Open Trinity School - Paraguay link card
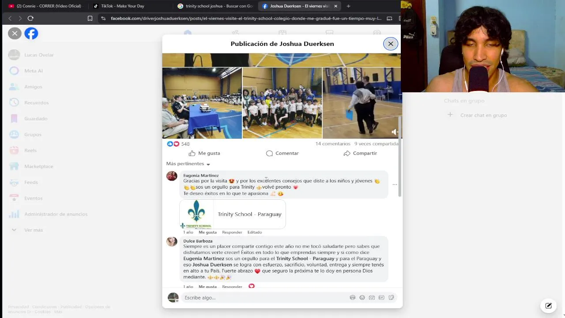565x318 pixels. (233, 214)
